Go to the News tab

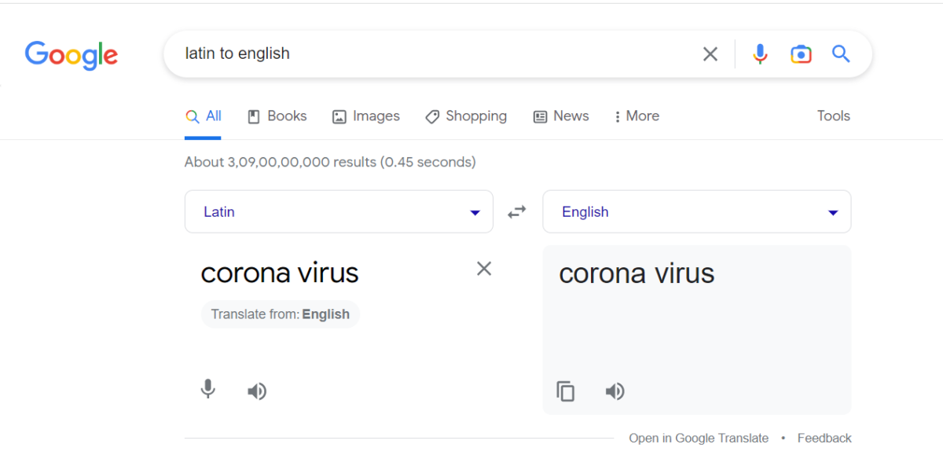coord(561,116)
